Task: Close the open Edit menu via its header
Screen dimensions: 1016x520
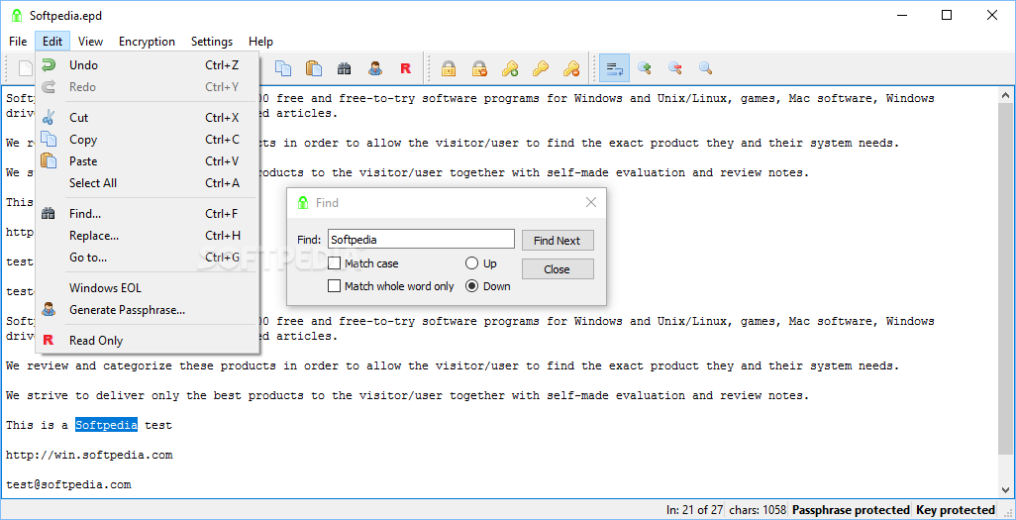Action: pos(52,42)
